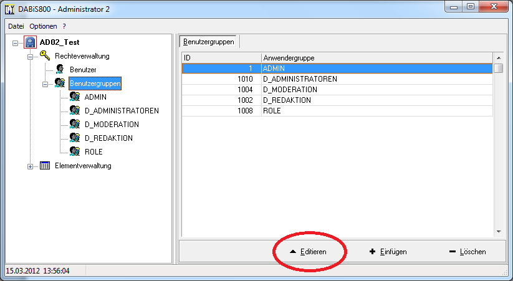
Task: Expand the Elementverwaltung tree node
Action: click(30, 166)
